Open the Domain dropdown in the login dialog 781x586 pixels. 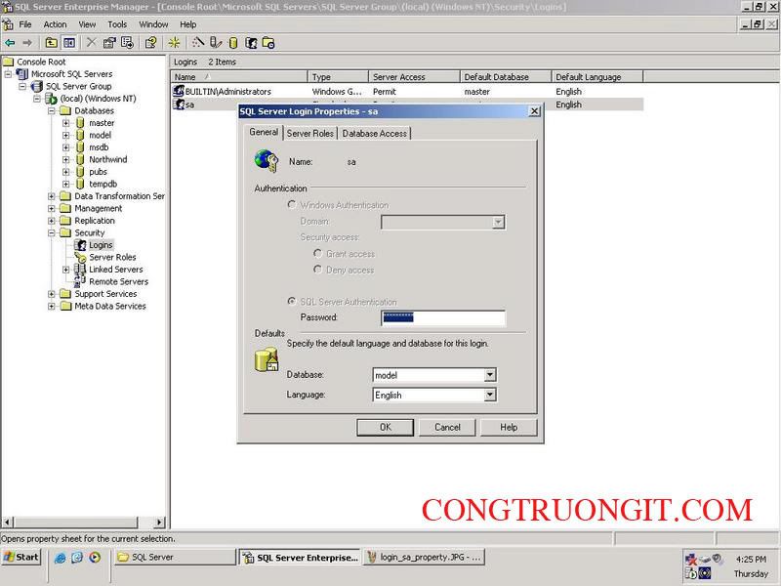coord(498,223)
